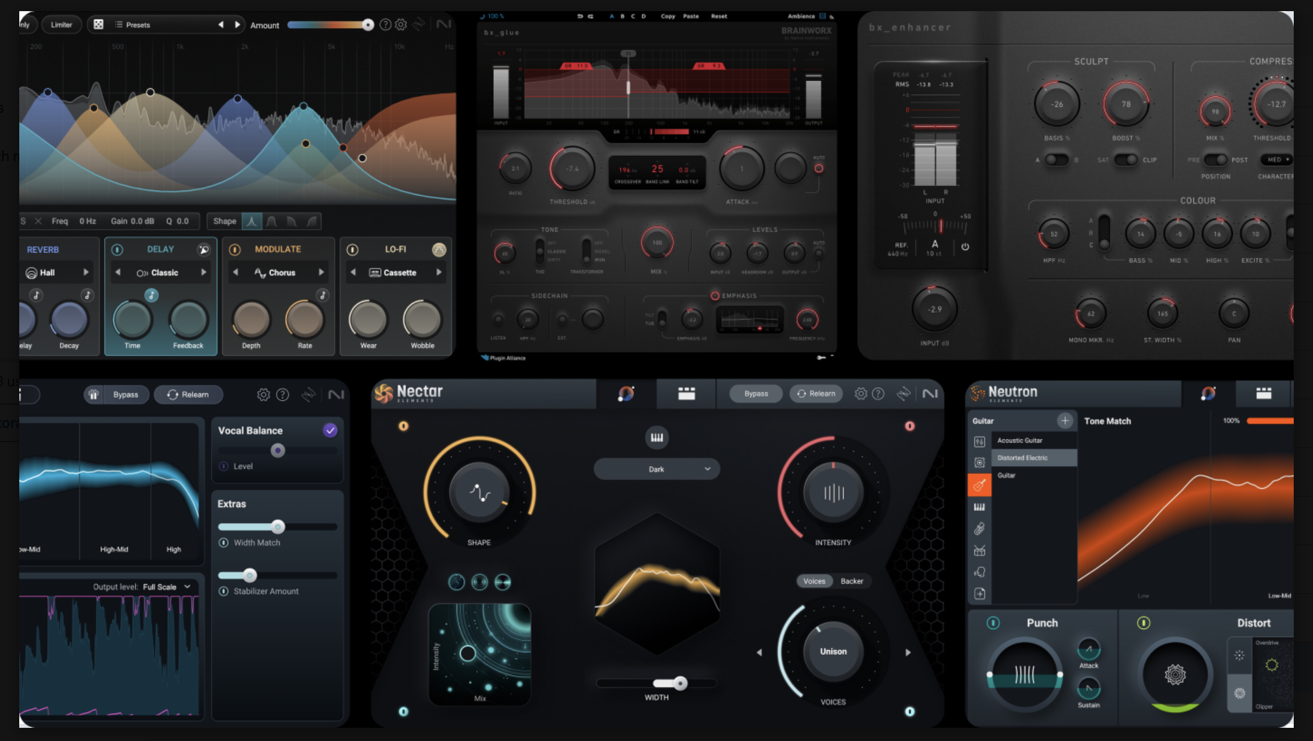1313x741 pixels.
Task: Select third reverb style icon under Shape
Action: (502, 581)
